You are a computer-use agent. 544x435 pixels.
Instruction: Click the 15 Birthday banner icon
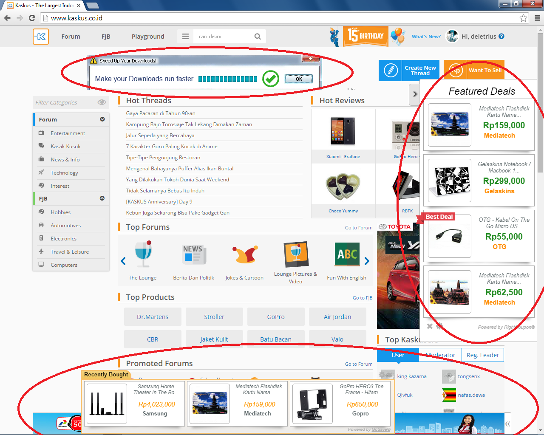point(365,37)
